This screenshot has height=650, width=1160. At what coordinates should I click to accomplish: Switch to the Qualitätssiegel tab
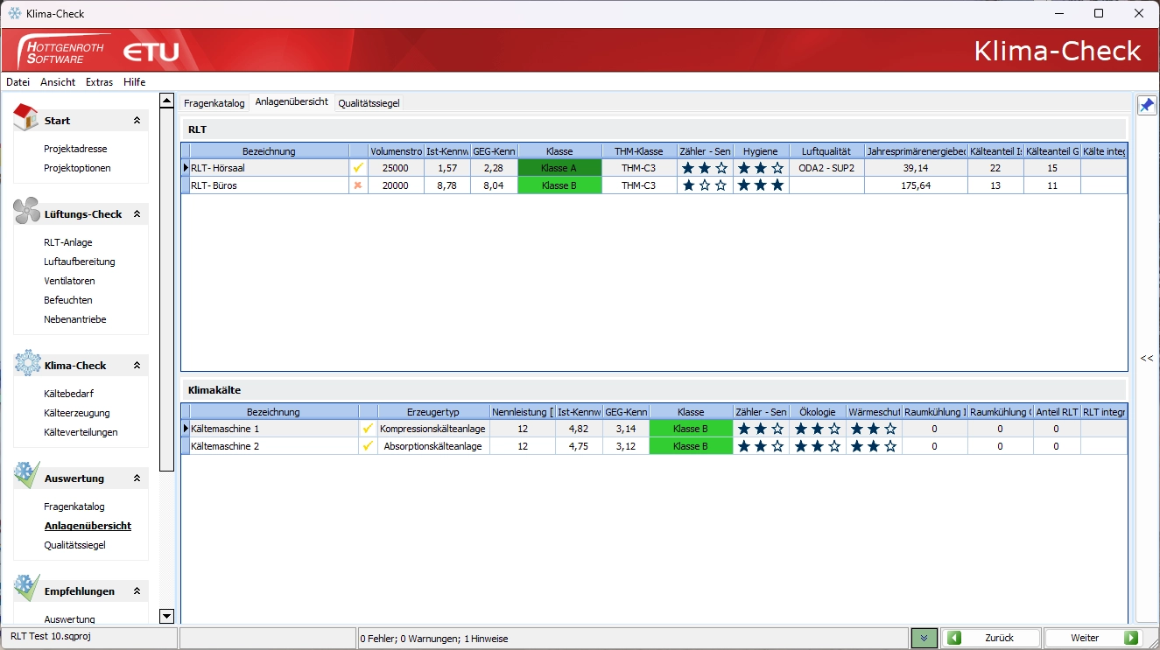coord(369,103)
